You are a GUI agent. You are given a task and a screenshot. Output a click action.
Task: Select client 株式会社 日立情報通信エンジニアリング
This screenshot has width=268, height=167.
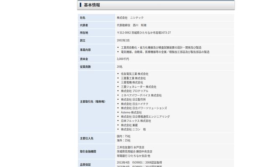point(145,117)
